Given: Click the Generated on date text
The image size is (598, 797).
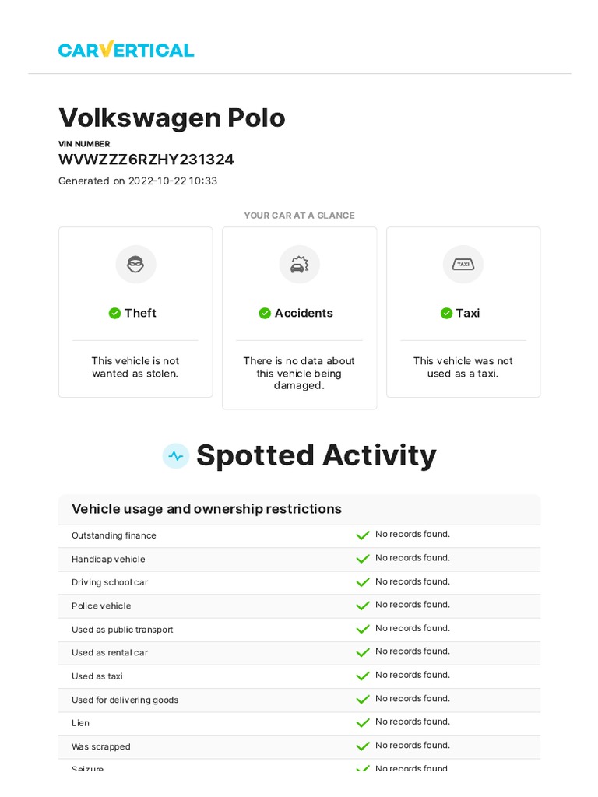Looking at the screenshot, I should tap(138, 181).
